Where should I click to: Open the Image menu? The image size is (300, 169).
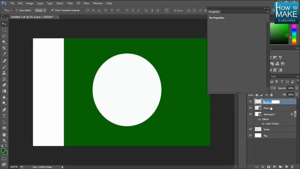[x=30, y=3]
